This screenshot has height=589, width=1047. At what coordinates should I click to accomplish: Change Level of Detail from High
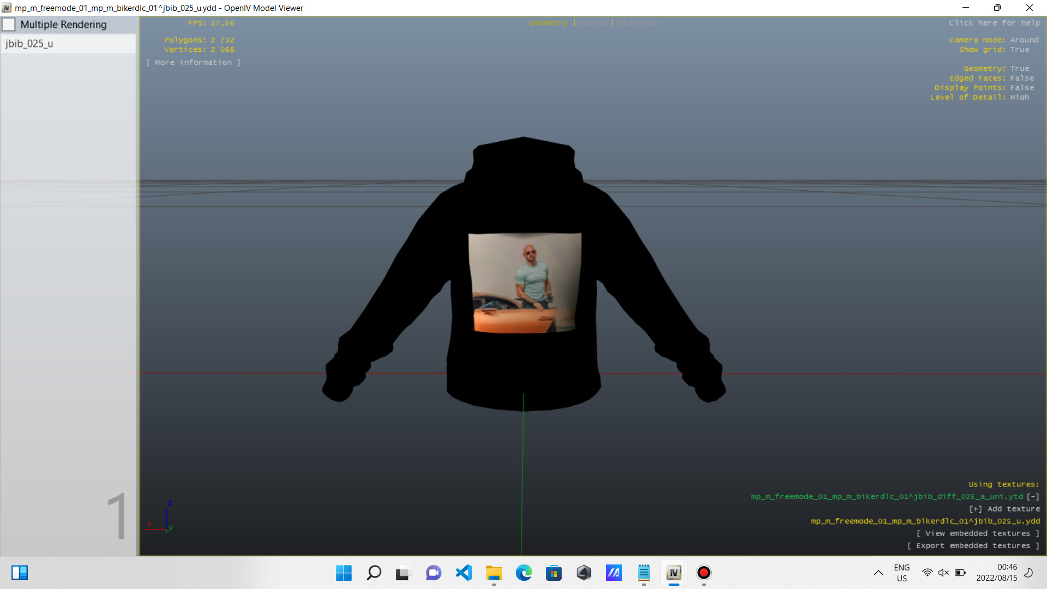click(1019, 97)
